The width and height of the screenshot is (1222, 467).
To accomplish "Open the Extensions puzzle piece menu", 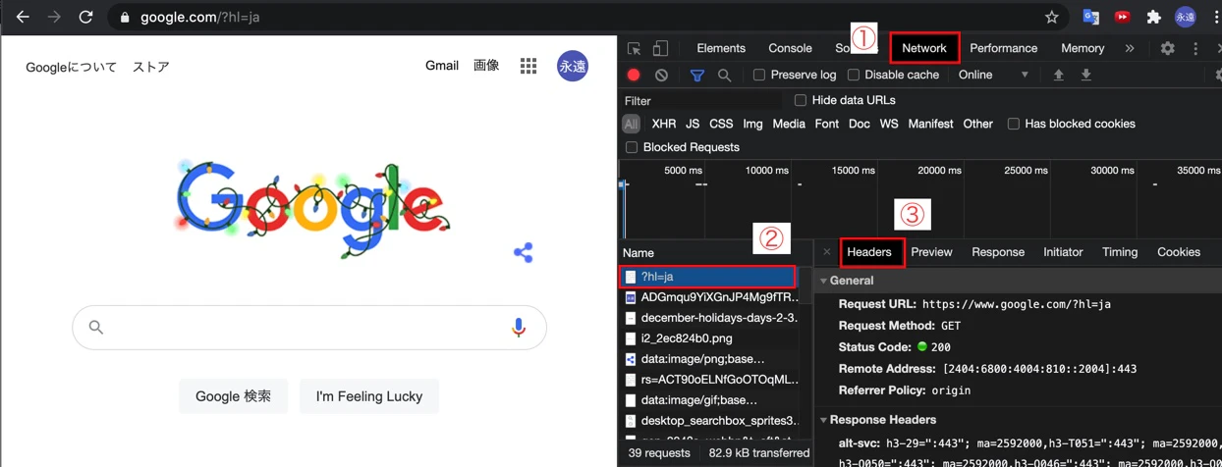I will click(1154, 17).
